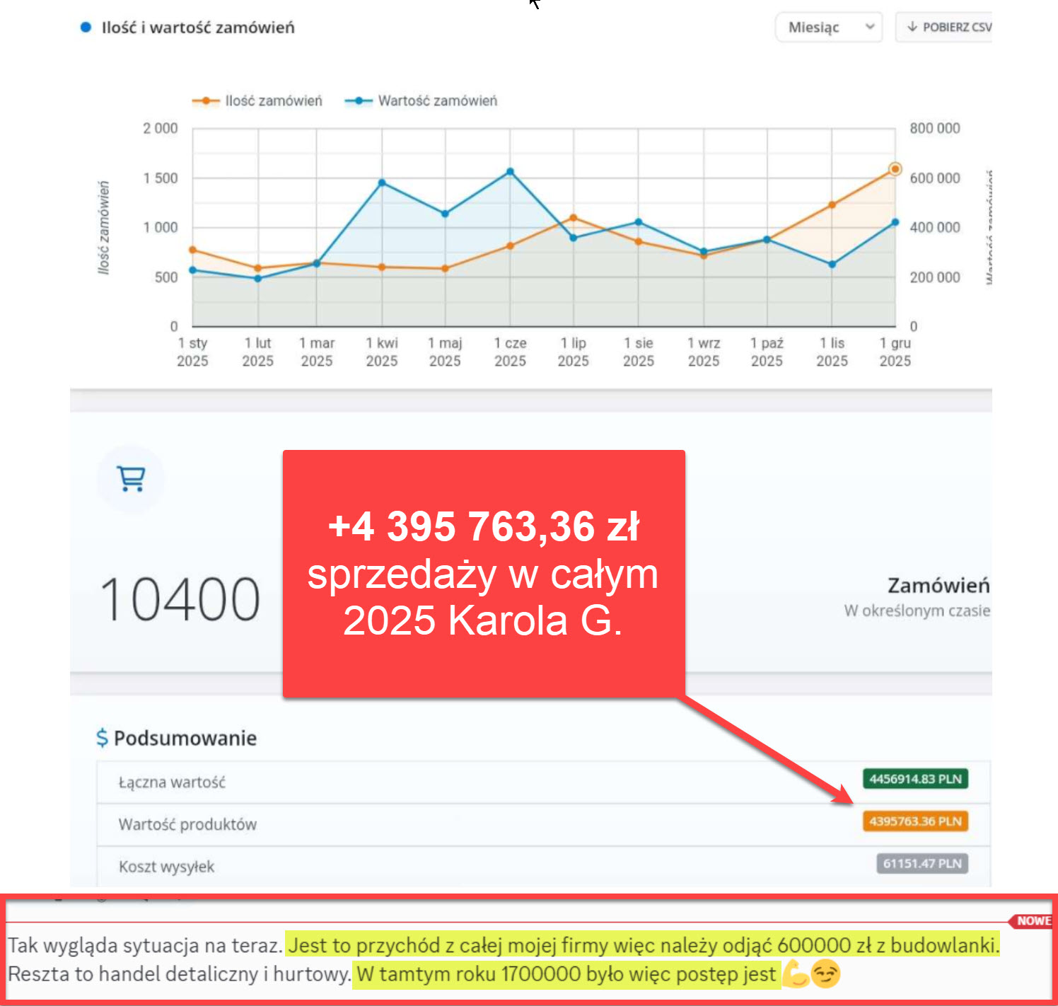This screenshot has width=1058, height=1006.
Task: Download data with POBIERZ CSV button
Action: 948,28
